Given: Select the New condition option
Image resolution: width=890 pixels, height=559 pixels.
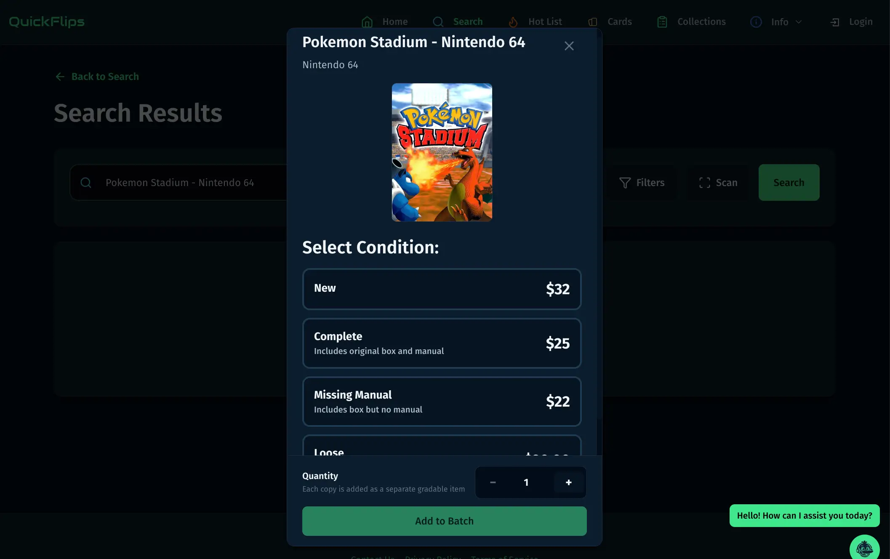Looking at the screenshot, I should (x=442, y=289).
